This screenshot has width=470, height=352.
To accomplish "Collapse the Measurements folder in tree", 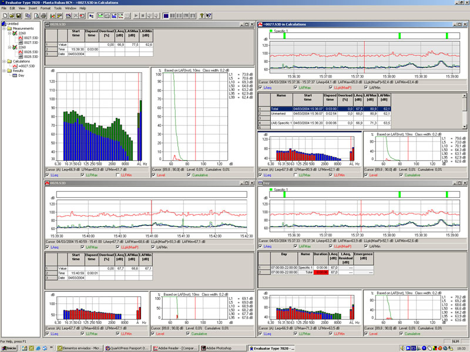I will tap(4, 28).
